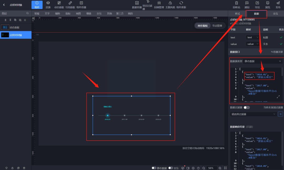Click the 与容器关联 link
The width and height of the screenshot is (284, 170).
coord(277,52)
